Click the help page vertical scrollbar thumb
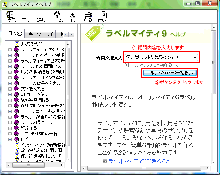This screenshot has height=175, width=220. 214,62
